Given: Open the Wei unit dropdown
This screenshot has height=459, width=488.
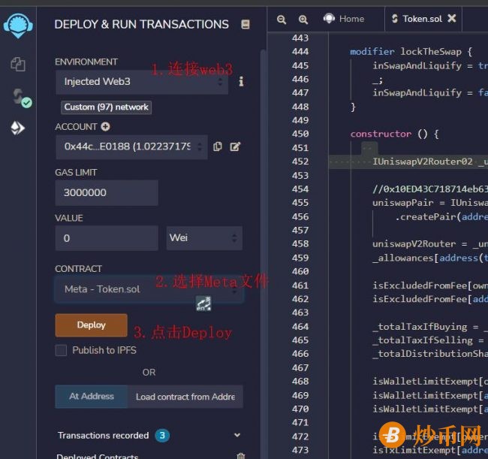Looking at the screenshot, I should pos(203,238).
